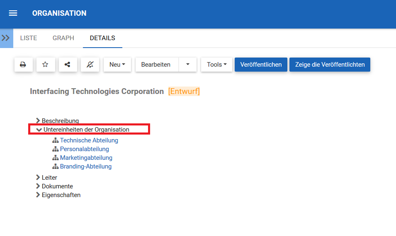Click the Branding-Abteilung org-chart icon
Screen dimensions: 396x236
click(56, 166)
